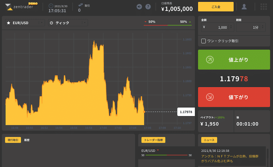Open the user profile icon
The height and width of the screenshot is (167, 273).
(x=244, y=7)
